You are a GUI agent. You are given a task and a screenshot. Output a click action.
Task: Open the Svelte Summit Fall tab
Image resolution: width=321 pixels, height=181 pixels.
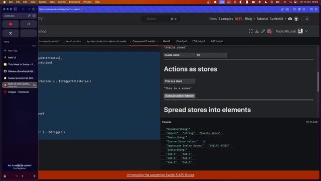20,78
